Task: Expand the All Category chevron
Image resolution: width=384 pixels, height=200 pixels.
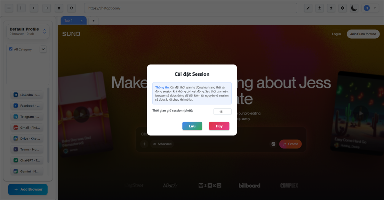Action: click(x=44, y=49)
